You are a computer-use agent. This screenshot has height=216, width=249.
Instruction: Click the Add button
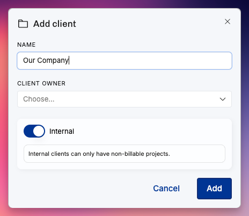pos(214,189)
